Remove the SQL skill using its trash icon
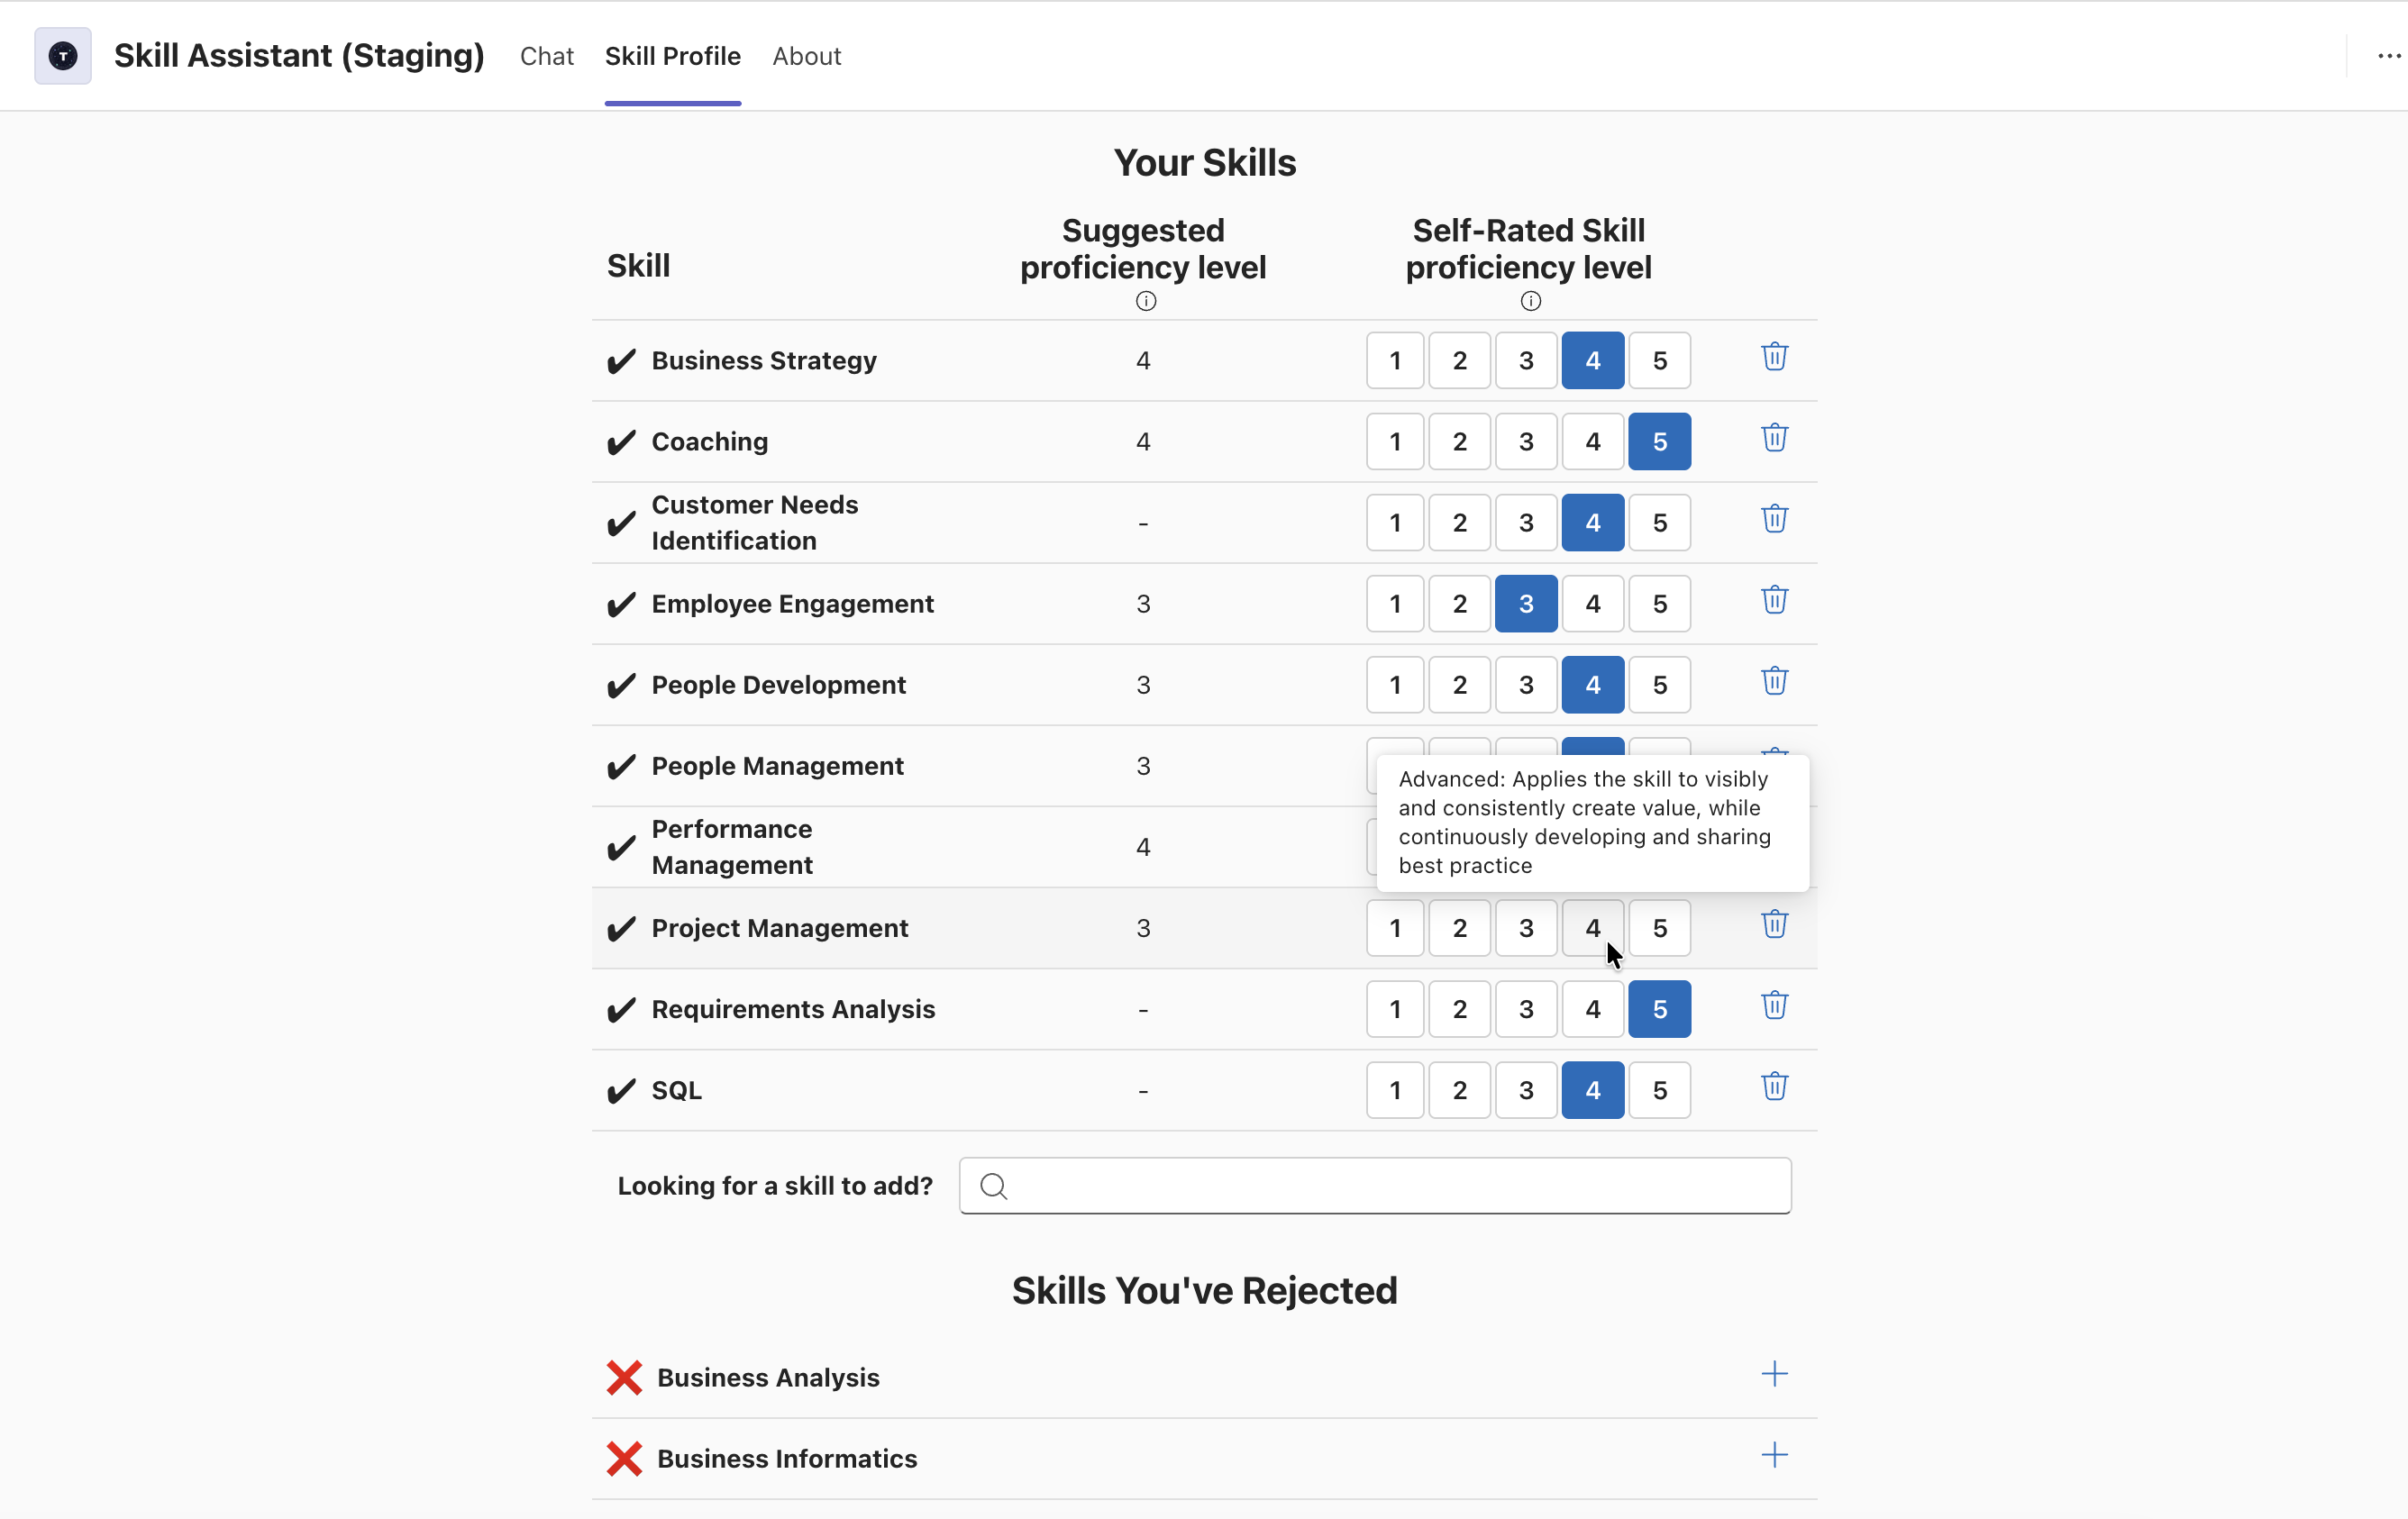The width and height of the screenshot is (2408, 1519). (x=1774, y=1087)
